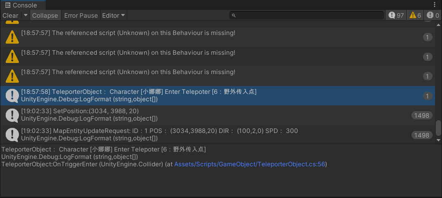Expand the arrow next to Clear
Screen dimensions: 442x198
coord(26,15)
